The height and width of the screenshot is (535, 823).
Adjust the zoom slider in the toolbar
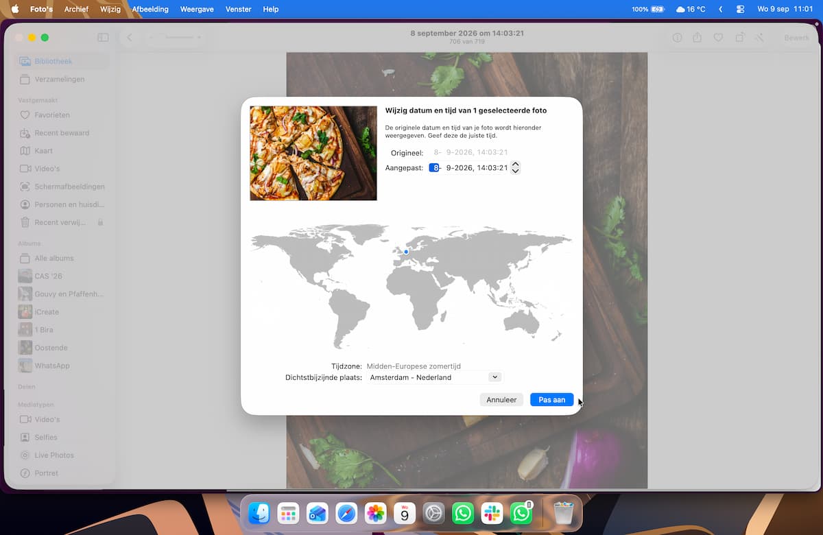(x=180, y=38)
